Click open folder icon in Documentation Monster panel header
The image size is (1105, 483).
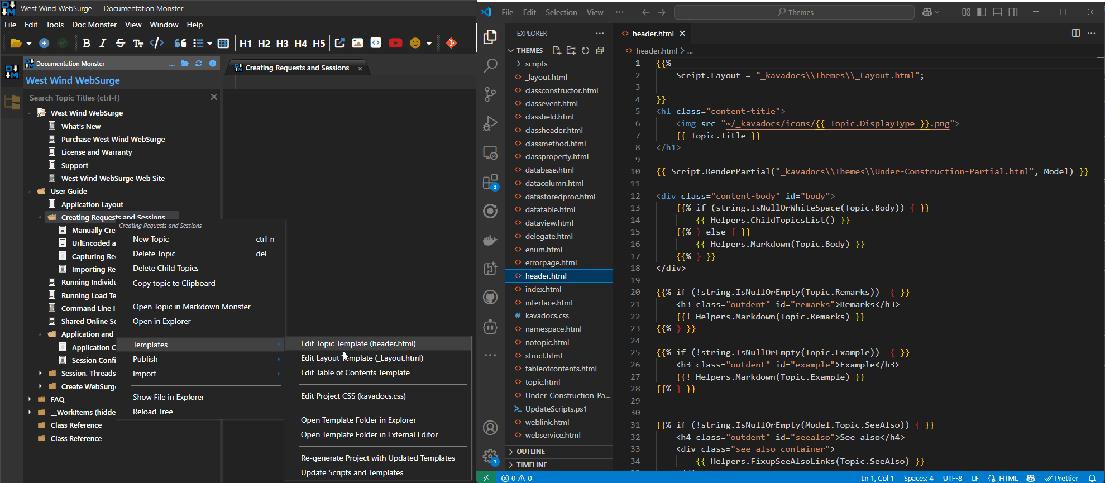point(185,64)
